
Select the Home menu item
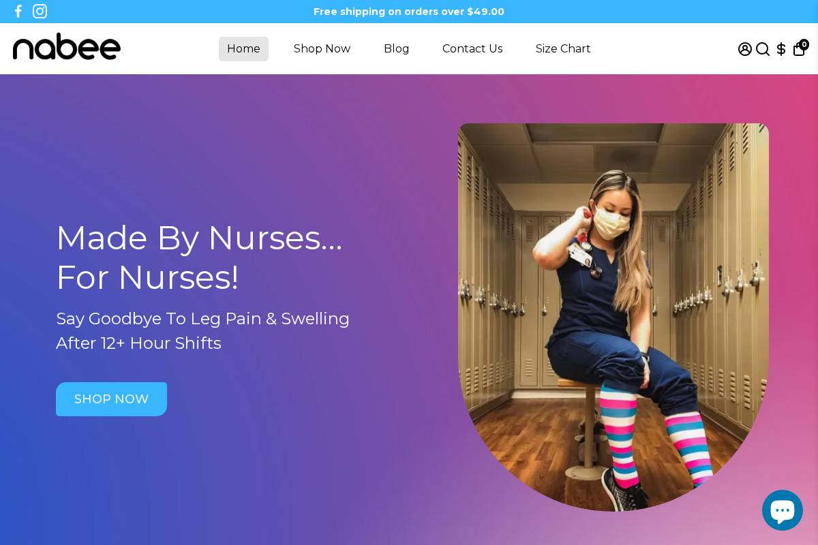pos(243,49)
